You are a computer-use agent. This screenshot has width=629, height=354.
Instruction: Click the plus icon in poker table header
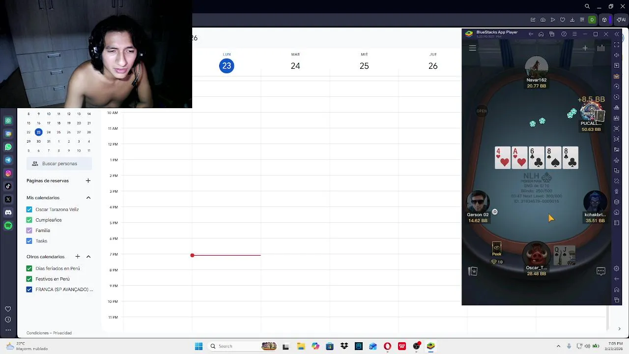(585, 48)
